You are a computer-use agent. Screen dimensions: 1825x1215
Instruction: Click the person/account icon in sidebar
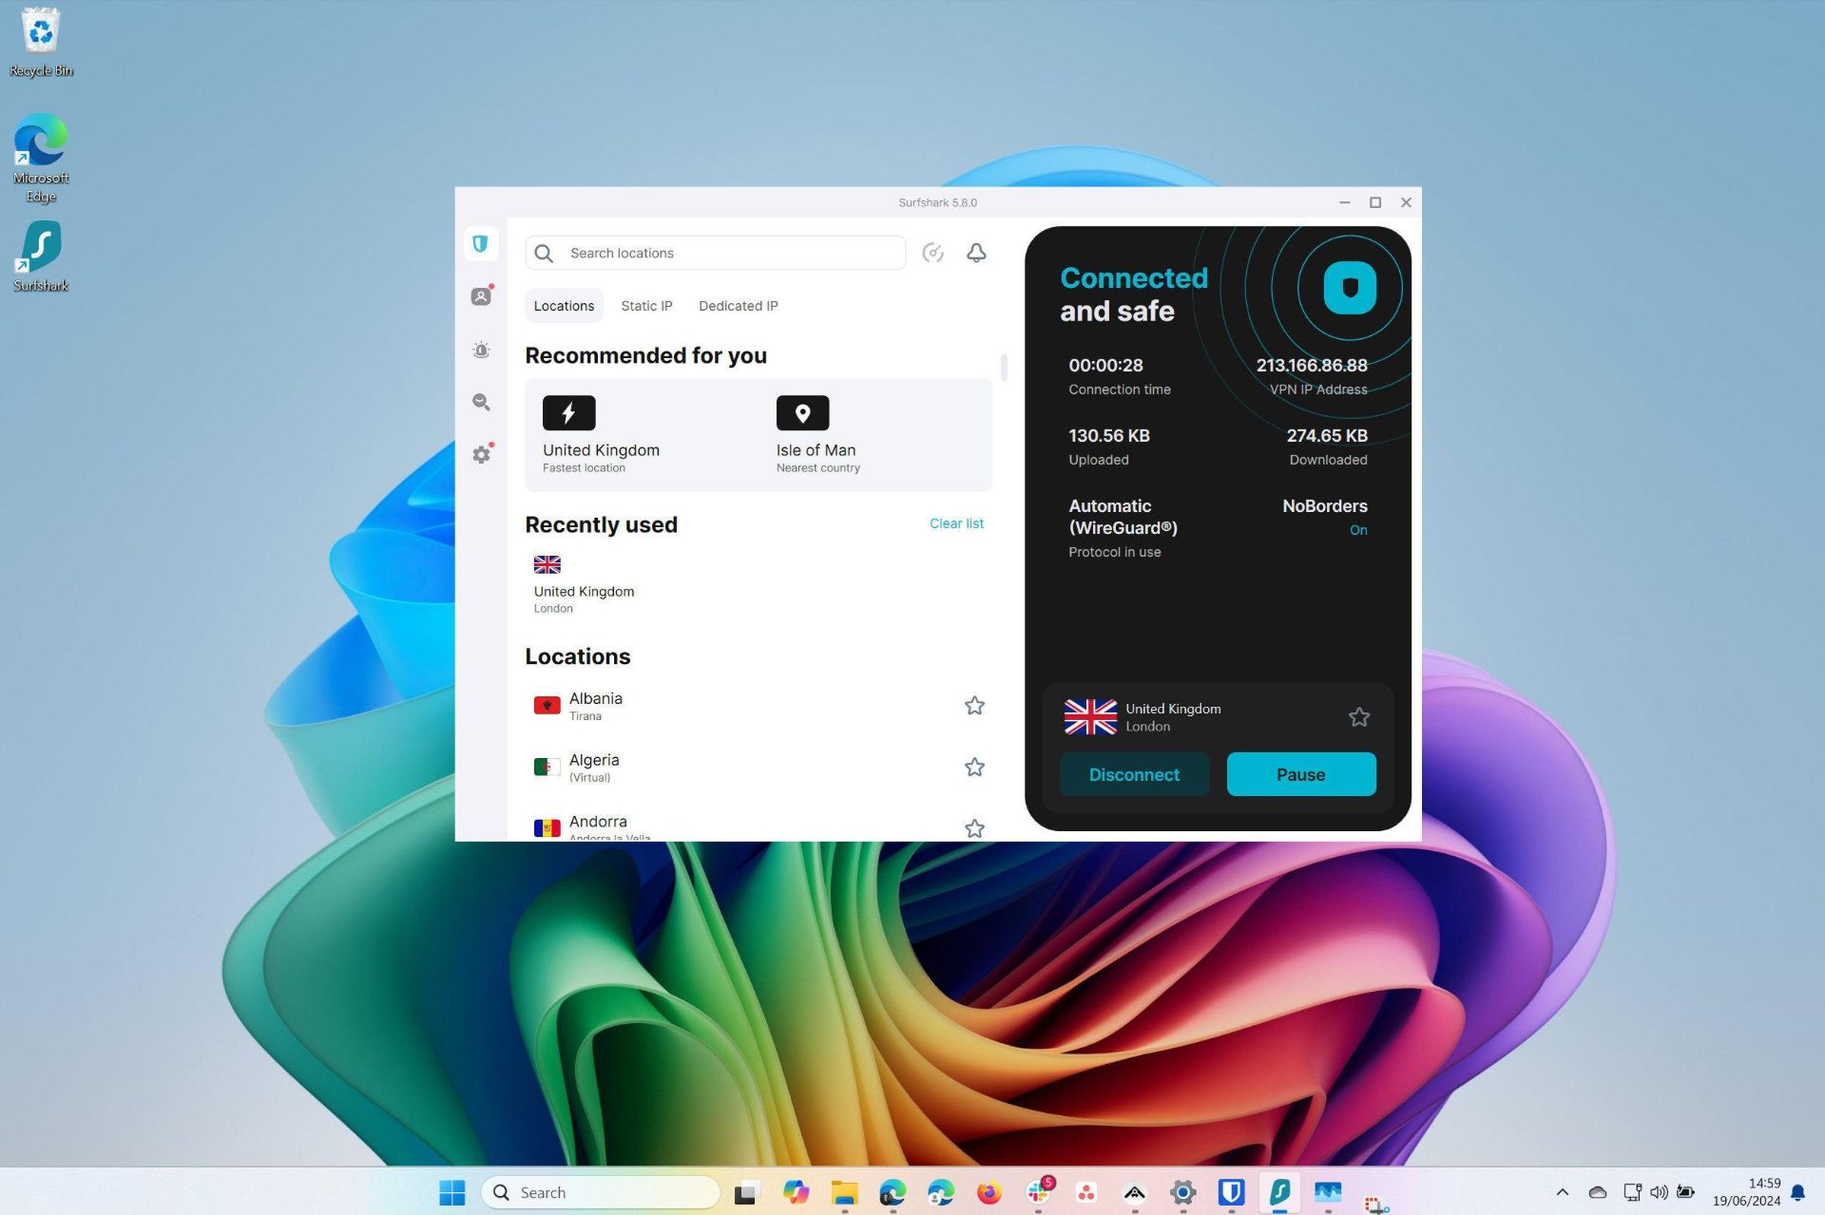[482, 295]
